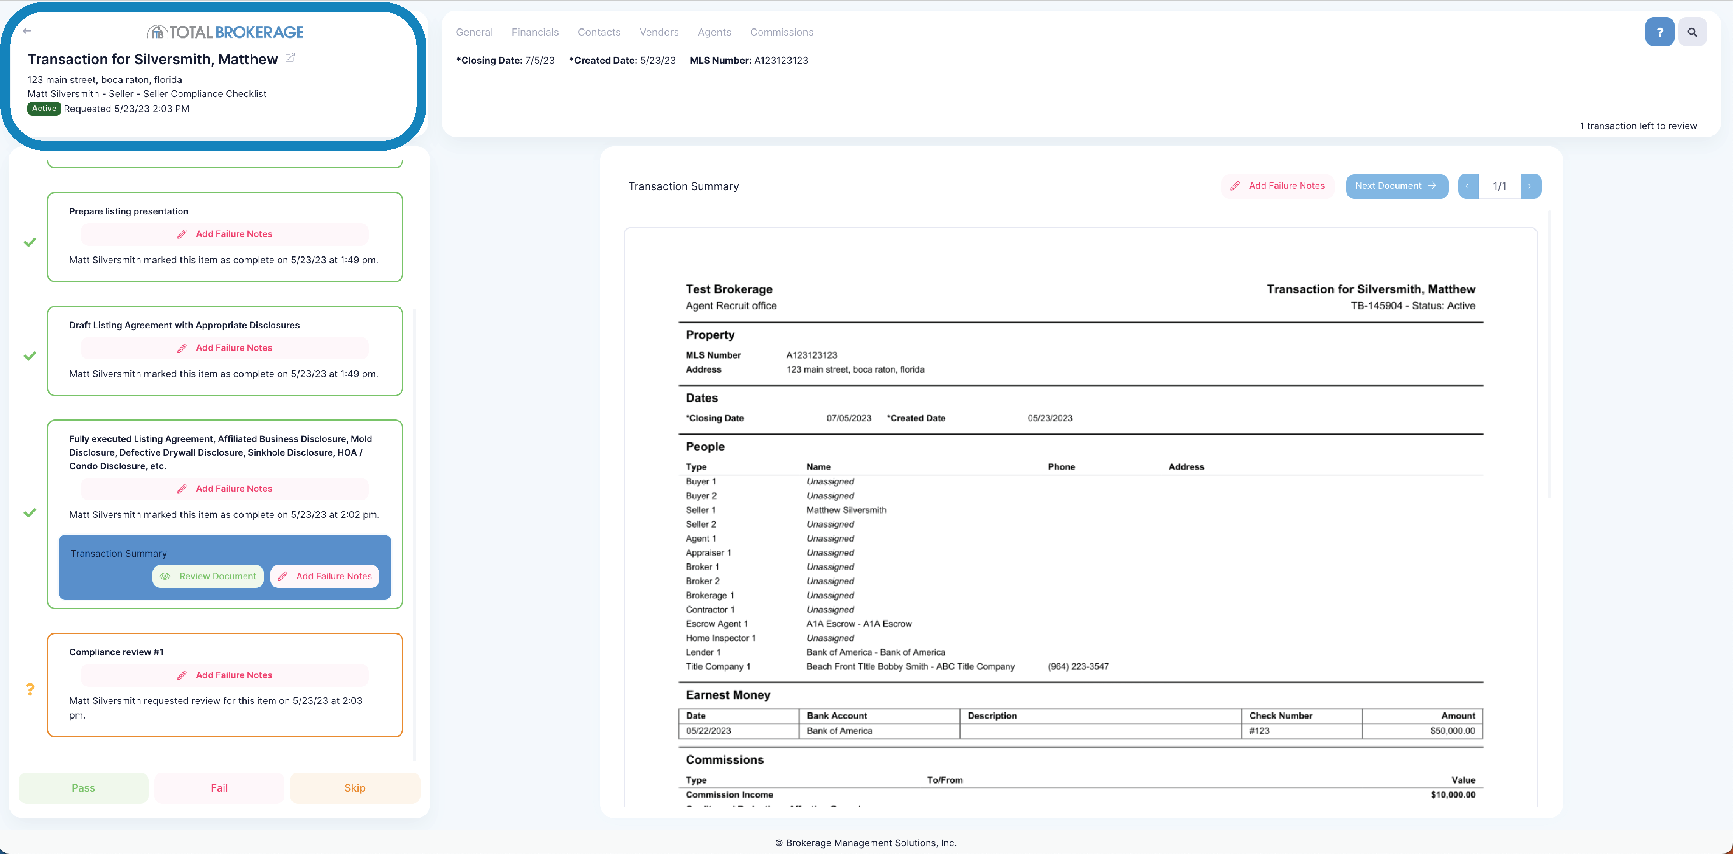
Task: Go to previous document page arrow
Action: 1467,186
